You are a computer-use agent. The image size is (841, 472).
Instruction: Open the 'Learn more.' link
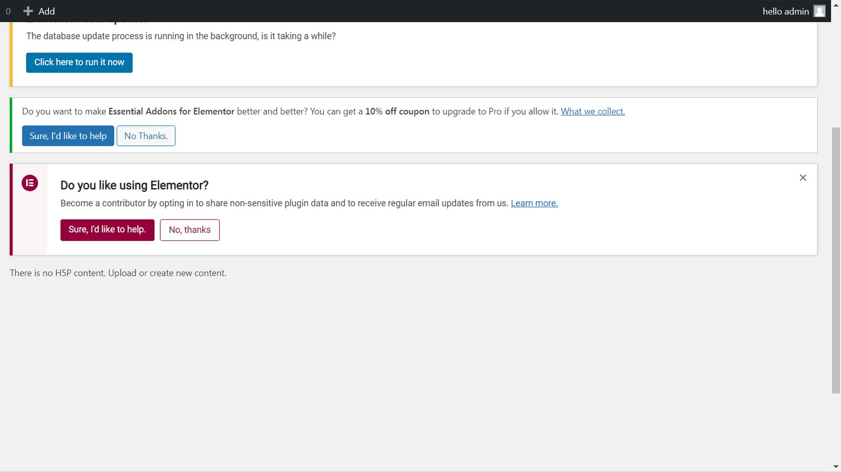534,203
